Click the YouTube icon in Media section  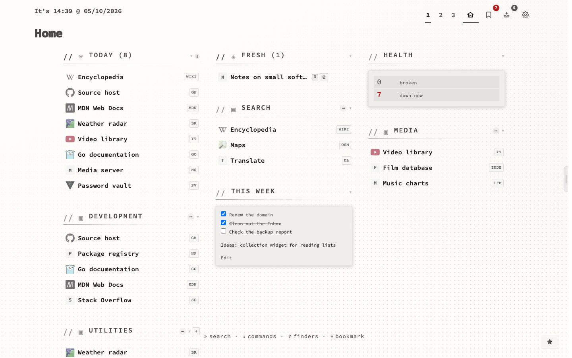(x=375, y=152)
